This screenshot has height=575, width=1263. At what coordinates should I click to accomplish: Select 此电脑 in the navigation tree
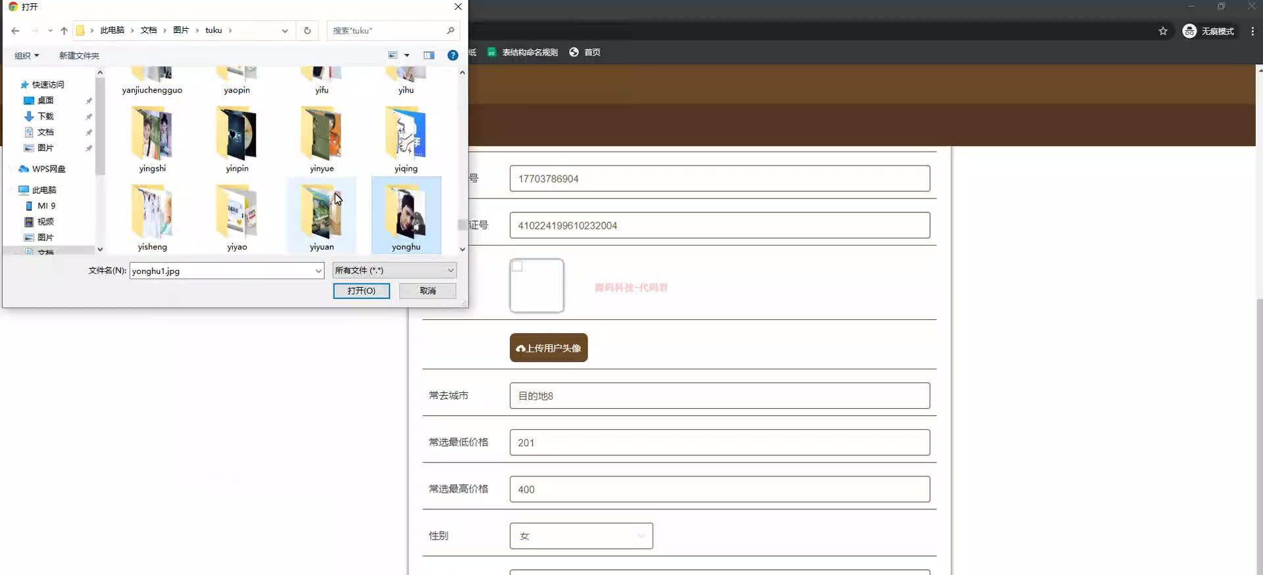37,190
